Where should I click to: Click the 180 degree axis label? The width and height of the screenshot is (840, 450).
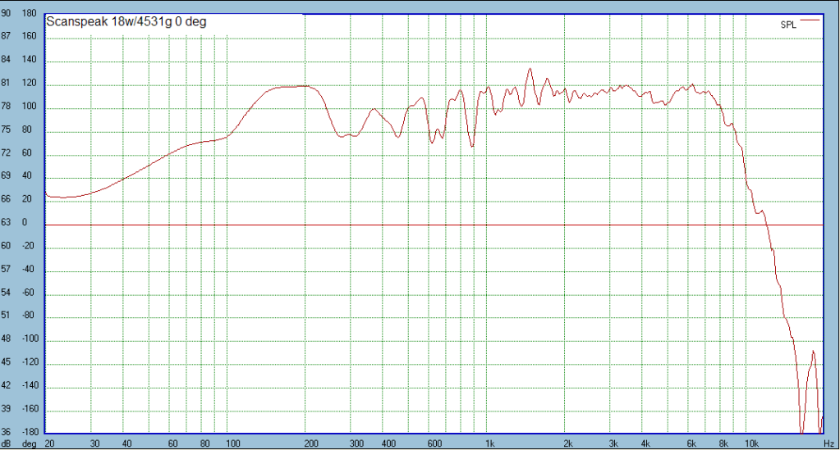tap(29, 13)
